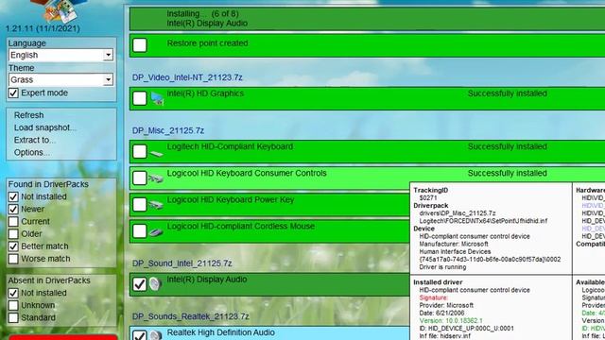Click the red button at bottom of sidebar
Image resolution: width=605 pixels, height=340 pixels.
click(63, 337)
